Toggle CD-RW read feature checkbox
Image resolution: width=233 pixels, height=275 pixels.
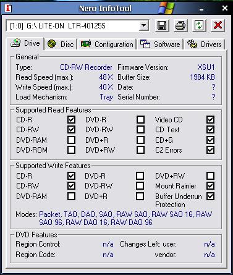pyautogui.click(x=71, y=130)
